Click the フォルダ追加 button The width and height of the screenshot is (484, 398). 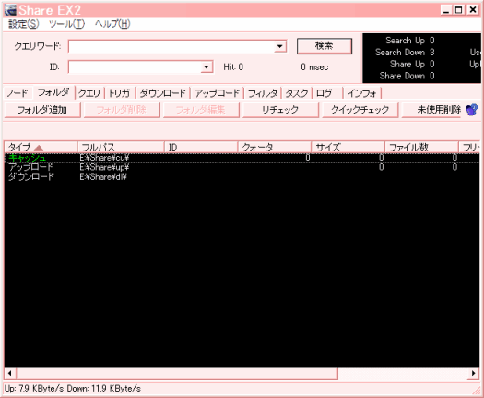42,110
